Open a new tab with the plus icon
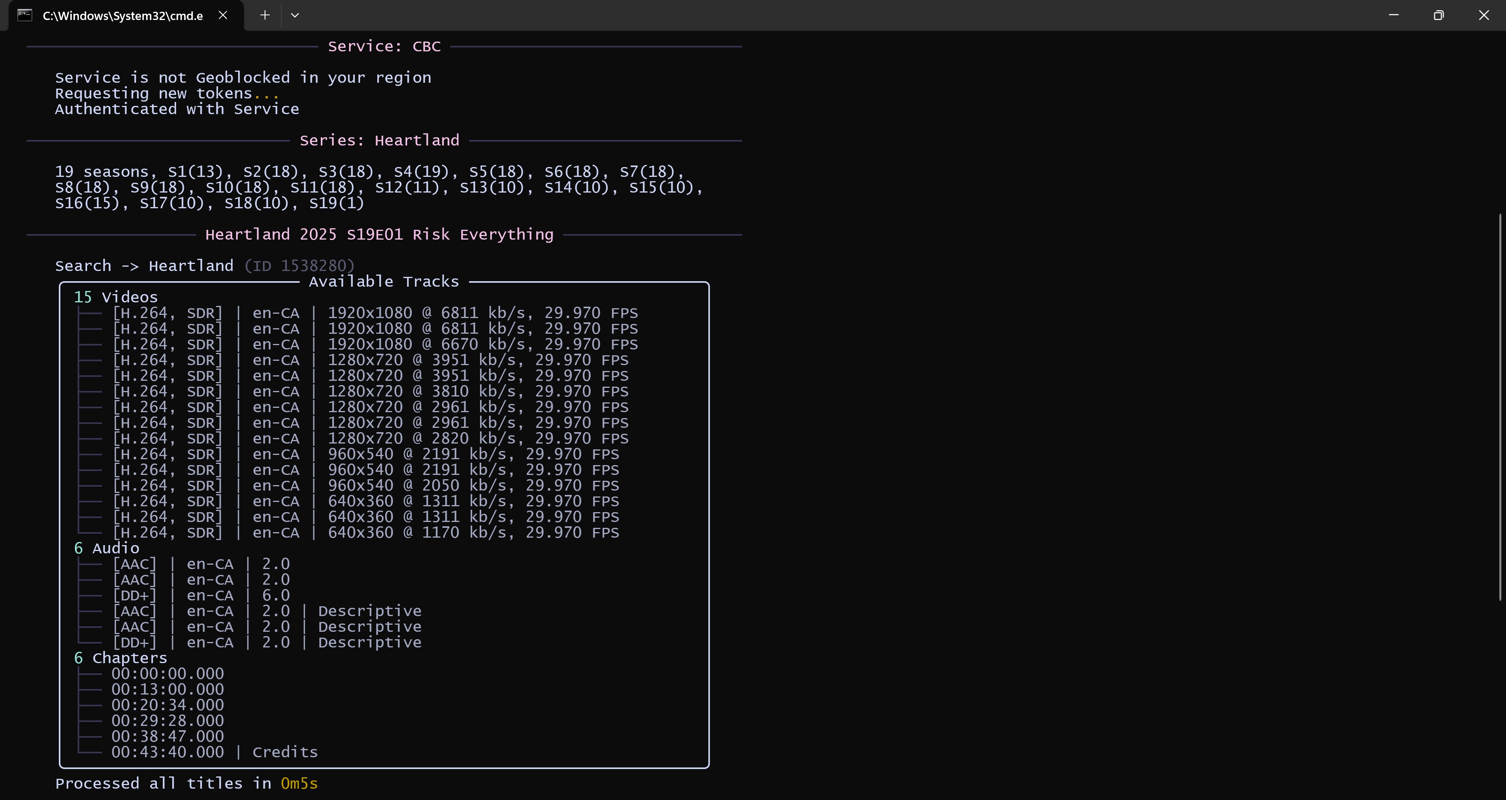The image size is (1506, 800). (x=265, y=15)
